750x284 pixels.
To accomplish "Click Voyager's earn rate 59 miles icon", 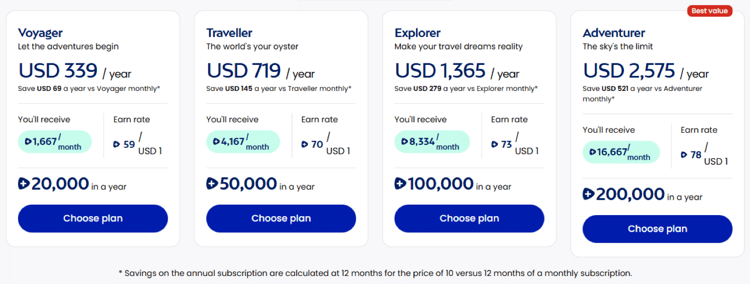I will pos(116,144).
